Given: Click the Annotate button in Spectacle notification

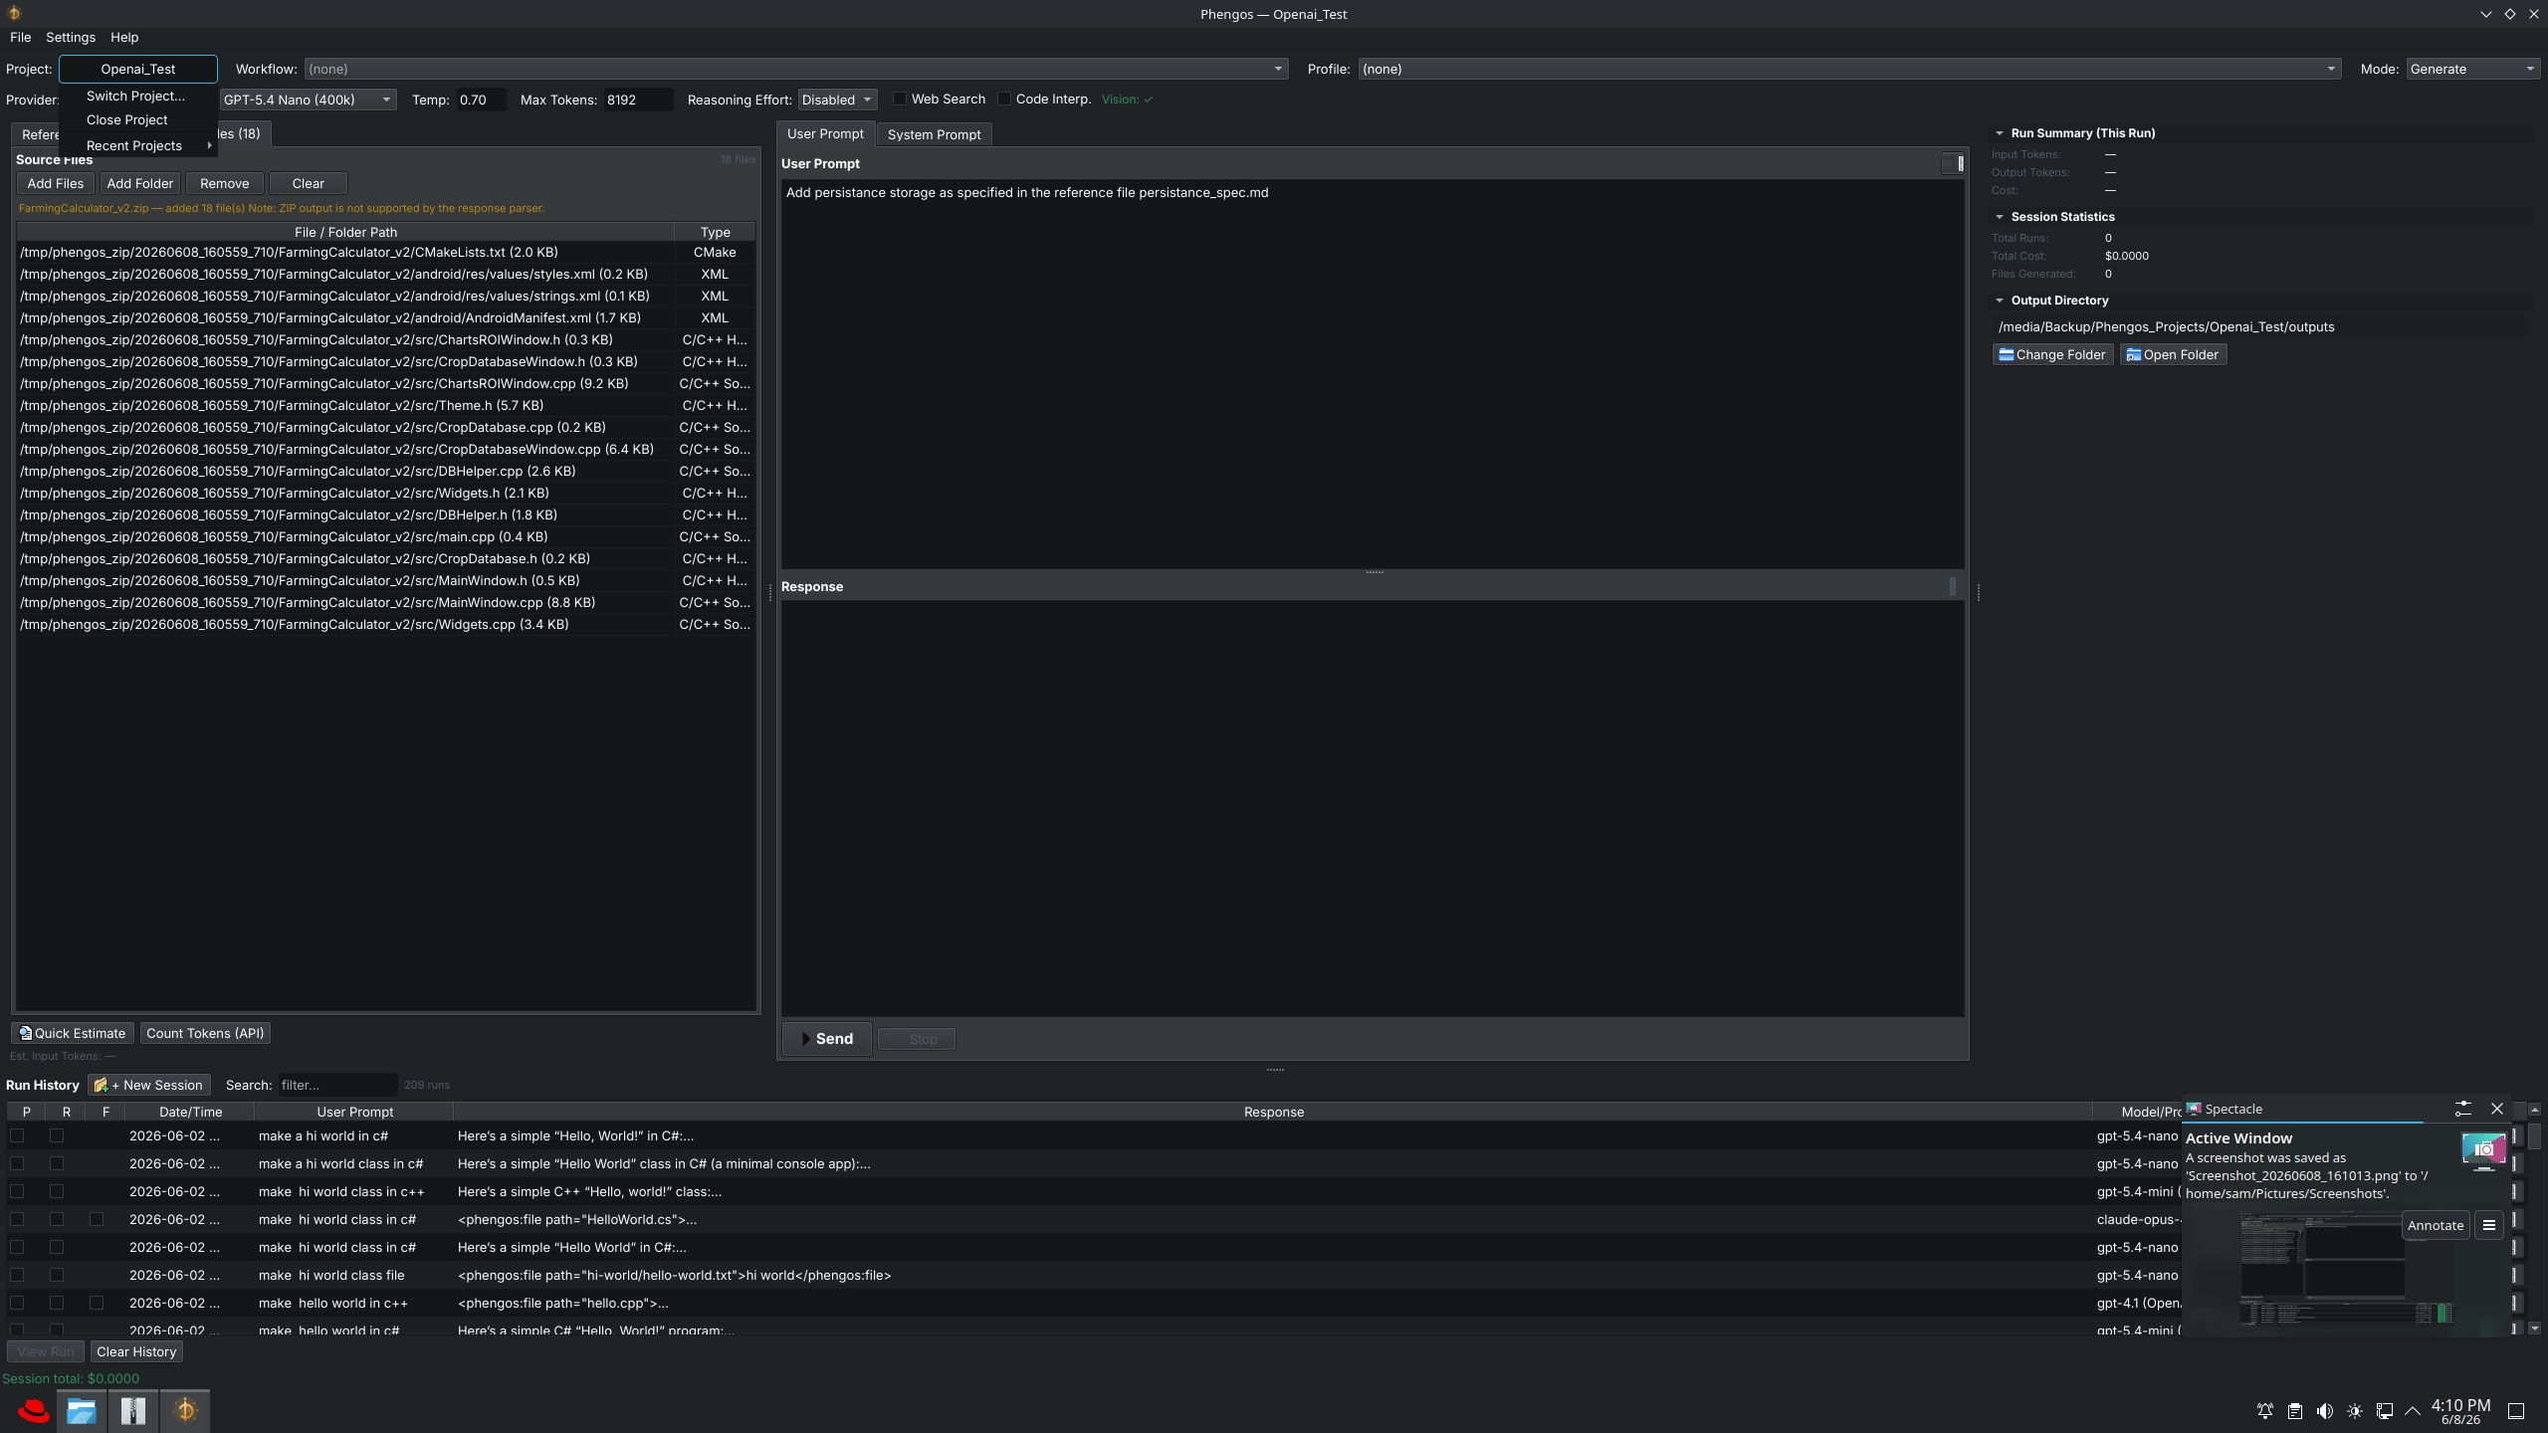Looking at the screenshot, I should tap(2436, 1225).
